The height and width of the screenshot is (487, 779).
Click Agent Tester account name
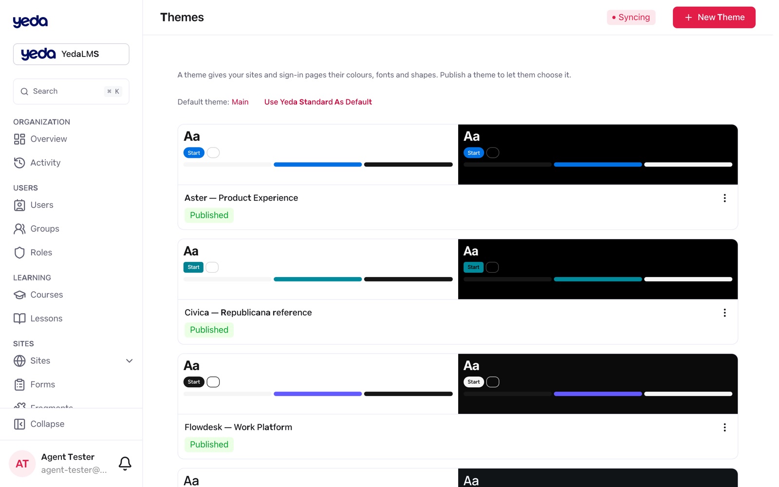point(68,457)
